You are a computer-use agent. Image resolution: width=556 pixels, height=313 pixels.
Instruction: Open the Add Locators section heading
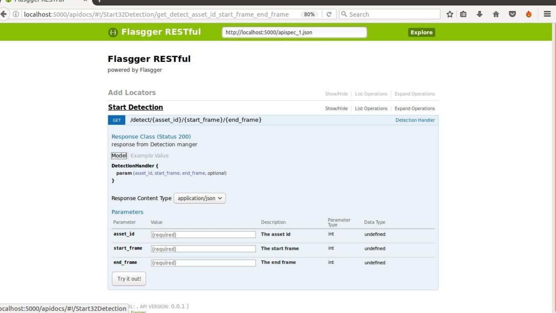132,93
